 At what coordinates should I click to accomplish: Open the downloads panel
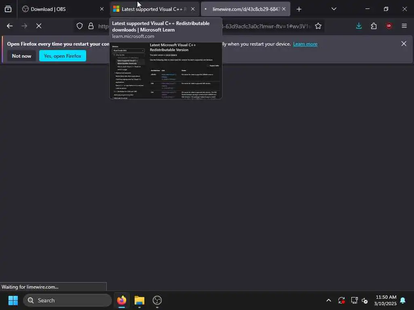359,26
